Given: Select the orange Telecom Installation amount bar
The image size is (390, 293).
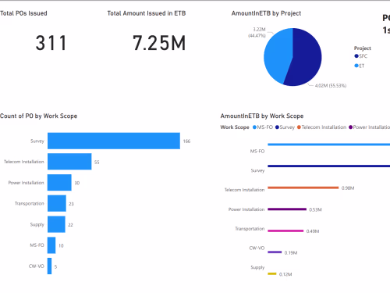Looking at the screenshot, I should click(303, 188).
